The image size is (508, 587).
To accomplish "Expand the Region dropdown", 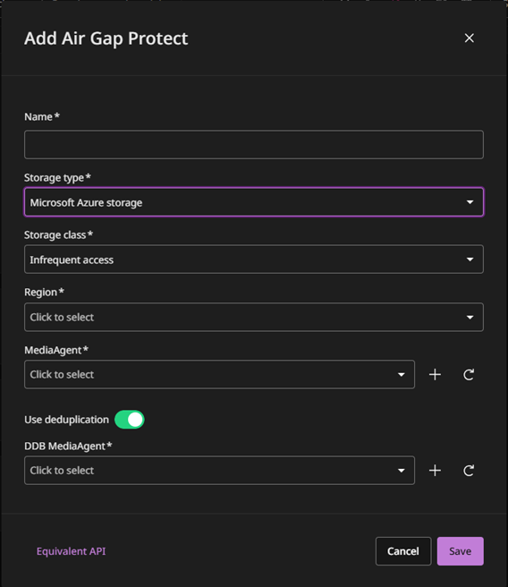I will (254, 317).
